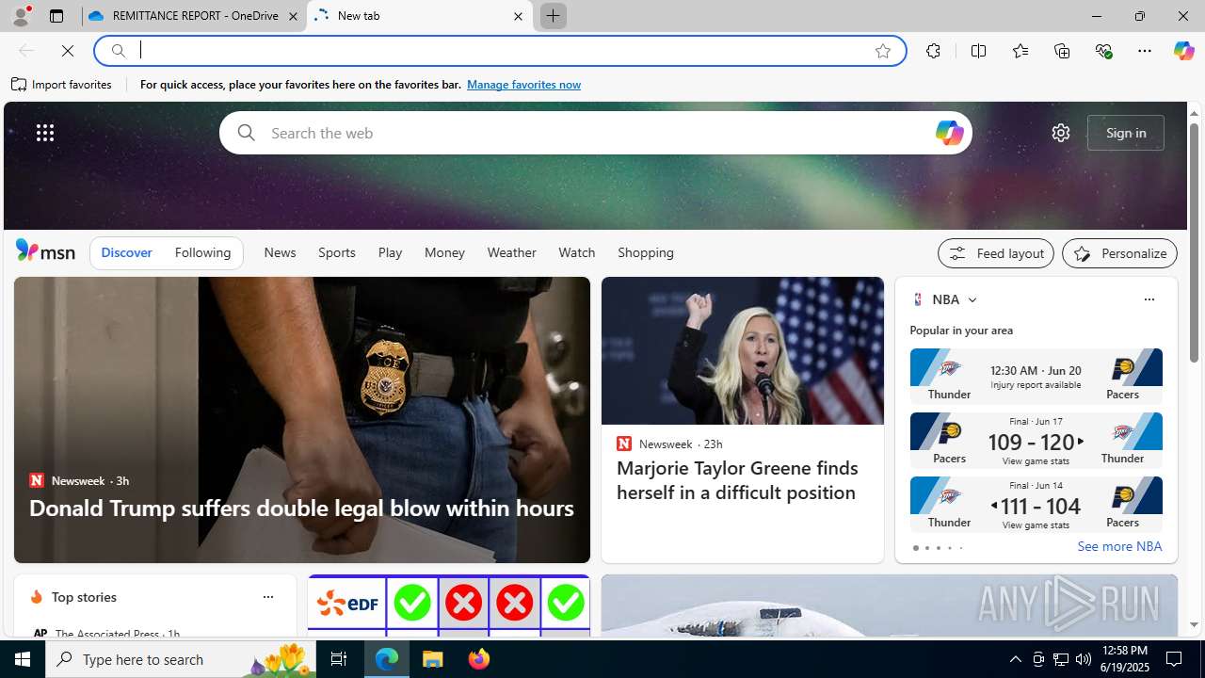The width and height of the screenshot is (1205, 678).
Task: Open the volume icon in system tray
Action: [1084, 659]
